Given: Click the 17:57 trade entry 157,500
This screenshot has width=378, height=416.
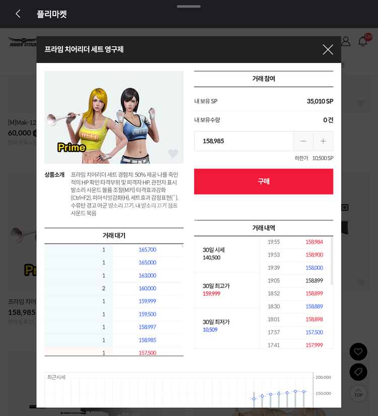Looking at the screenshot, I should [295, 332].
